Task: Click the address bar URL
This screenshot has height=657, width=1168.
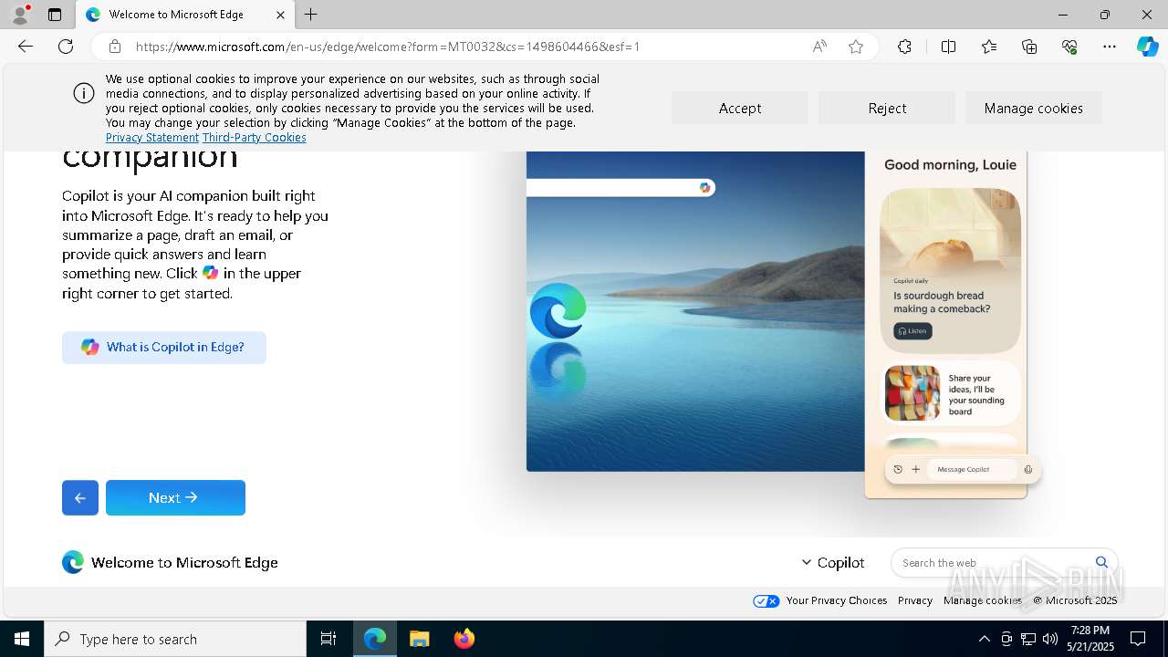Action: click(x=387, y=47)
